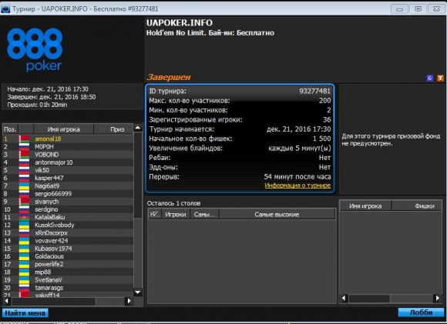The image size is (447, 324).
Task: Click 'Осталось 1 столов' label
Action: pos(174,203)
